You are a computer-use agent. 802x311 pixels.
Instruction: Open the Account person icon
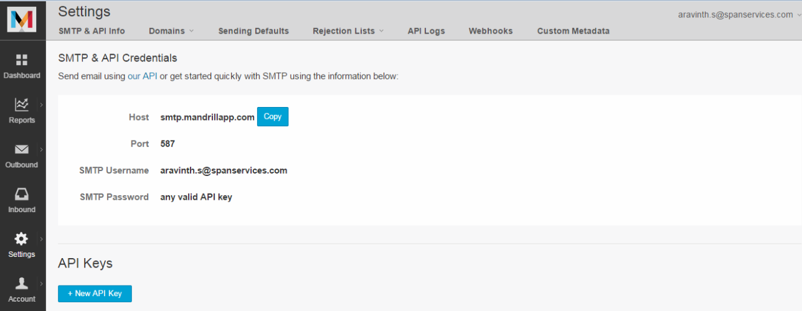[x=22, y=284]
